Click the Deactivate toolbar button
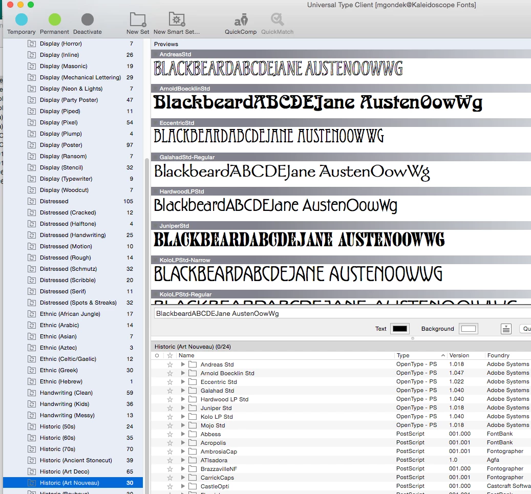531x494 pixels. [x=88, y=24]
